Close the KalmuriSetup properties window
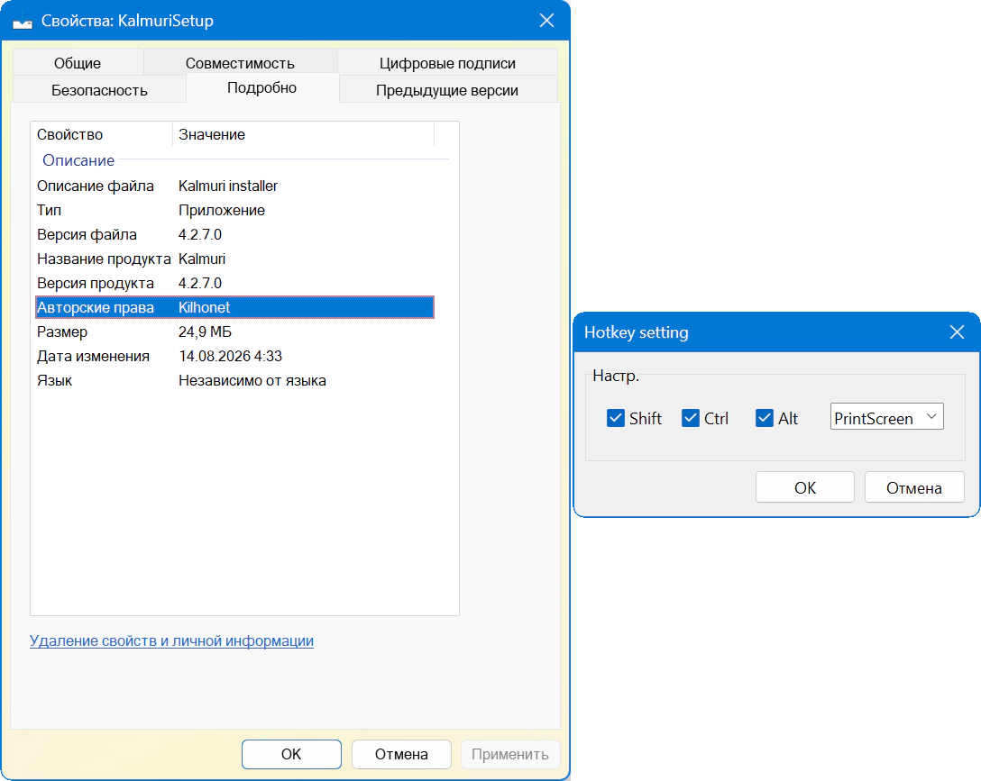981x781 pixels. (546, 21)
